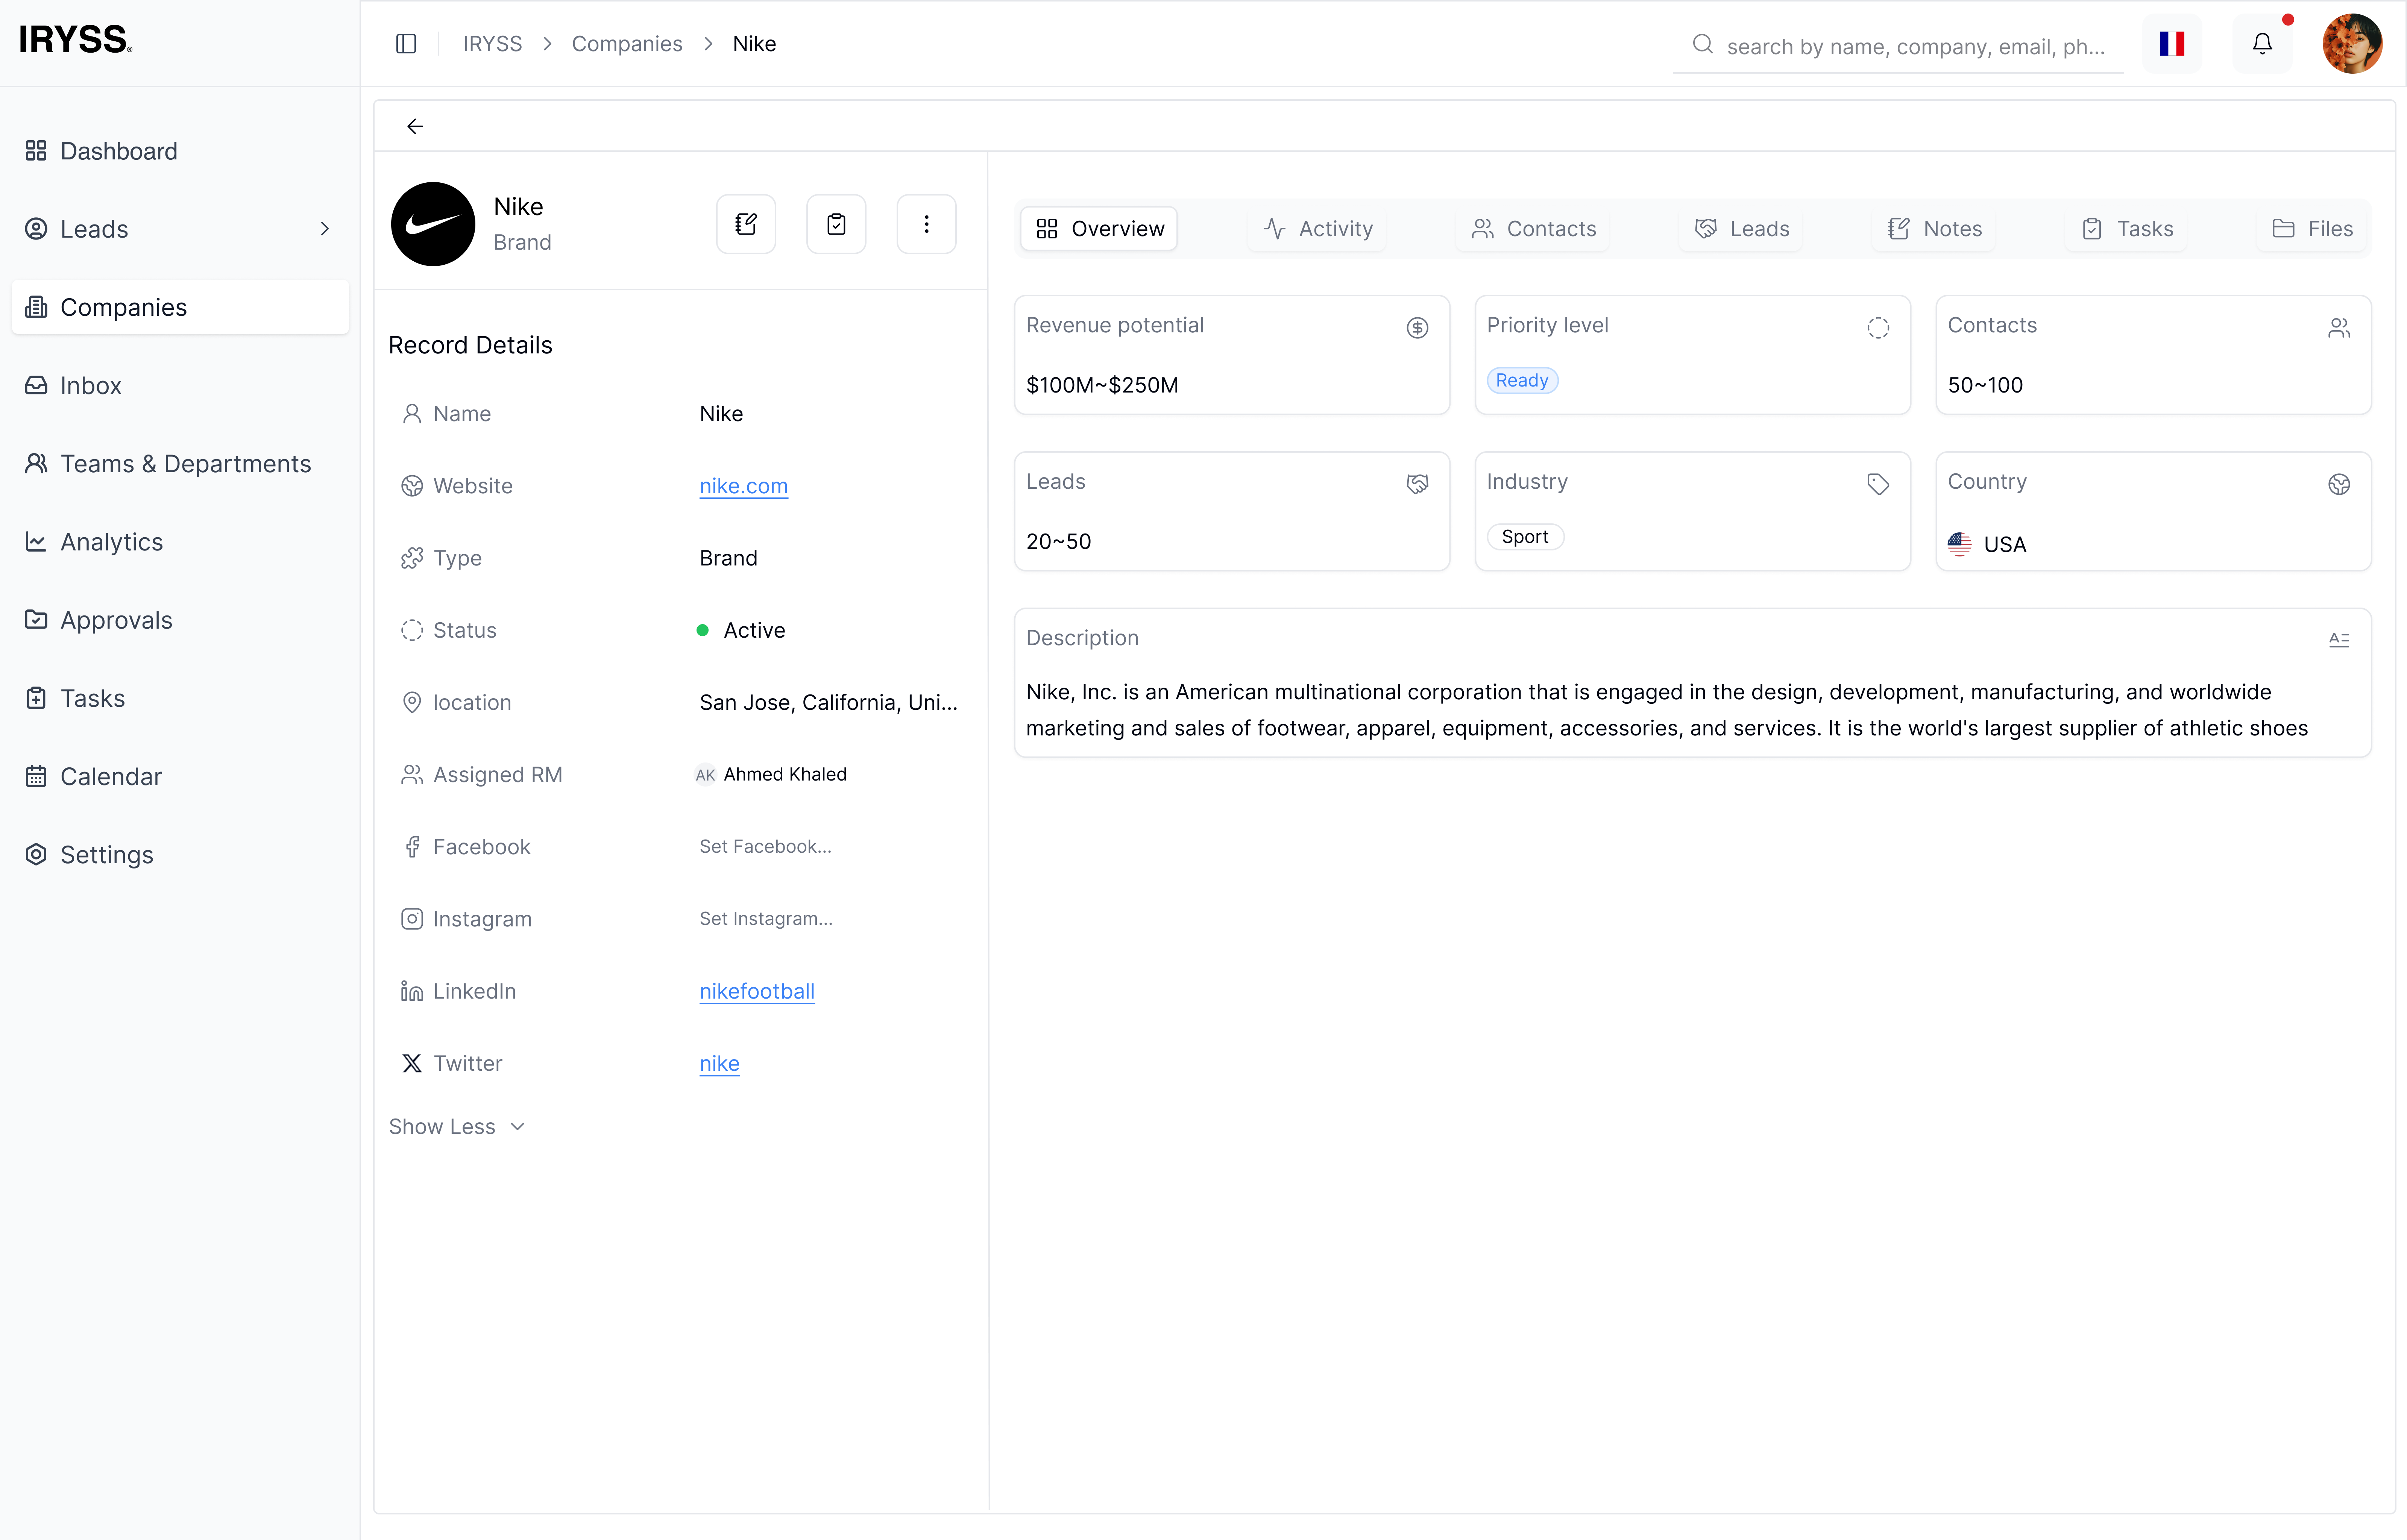
Task: Click the Twitter X icon
Action: [x=412, y=1063]
